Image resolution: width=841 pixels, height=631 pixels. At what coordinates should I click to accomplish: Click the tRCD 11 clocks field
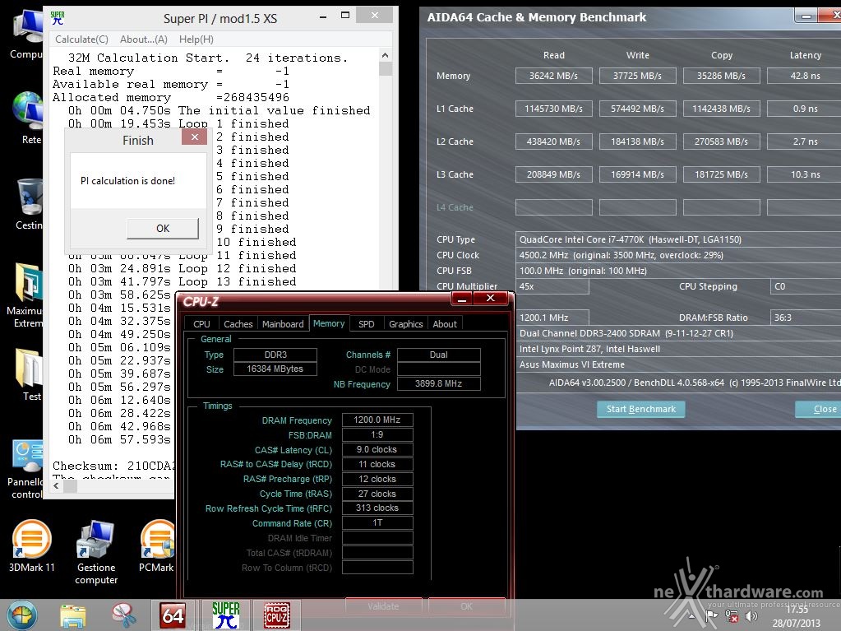(x=377, y=464)
